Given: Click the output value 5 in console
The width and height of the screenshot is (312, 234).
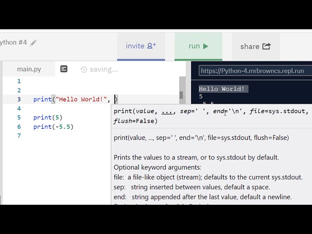Looking at the screenshot, I should pyautogui.click(x=201, y=97).
